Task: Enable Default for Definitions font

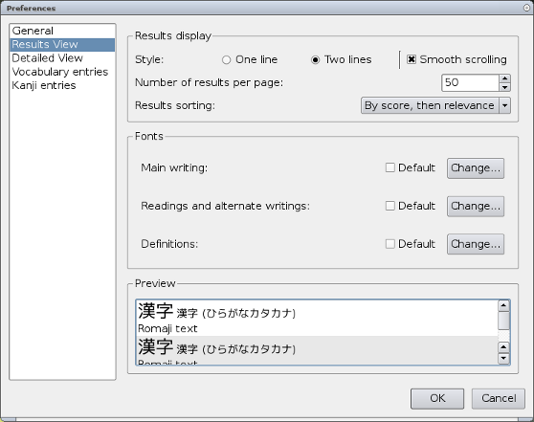Action: [410, 244]
